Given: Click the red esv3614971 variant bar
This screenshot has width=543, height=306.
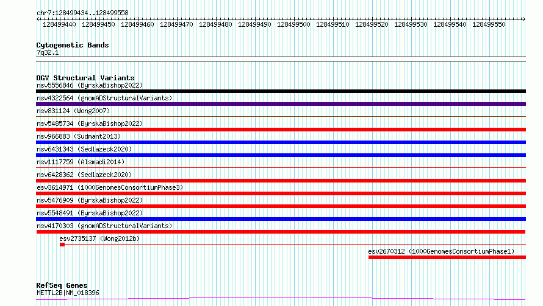Looking at the screenshot, I should click(281, 193).
